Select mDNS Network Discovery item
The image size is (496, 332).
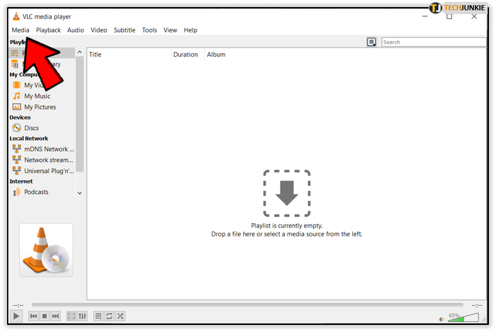click(x=42, y=149)
